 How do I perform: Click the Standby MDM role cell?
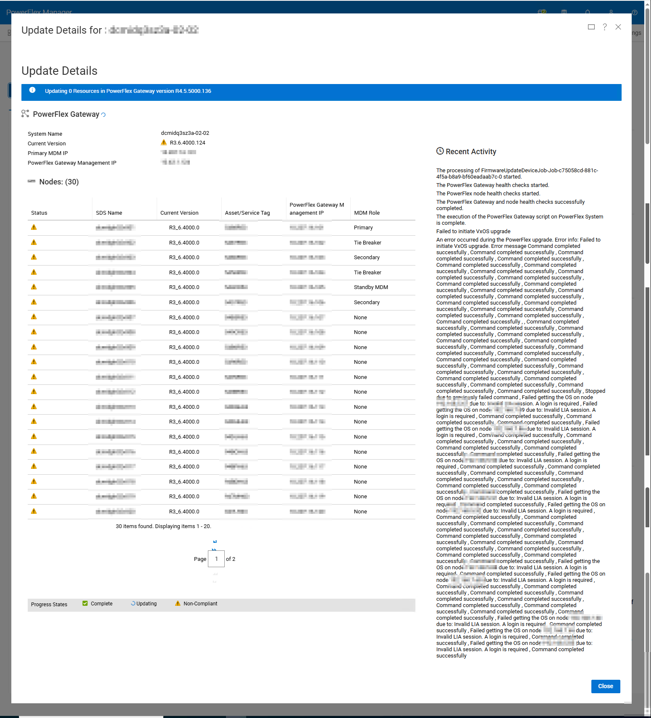point(371,287)
